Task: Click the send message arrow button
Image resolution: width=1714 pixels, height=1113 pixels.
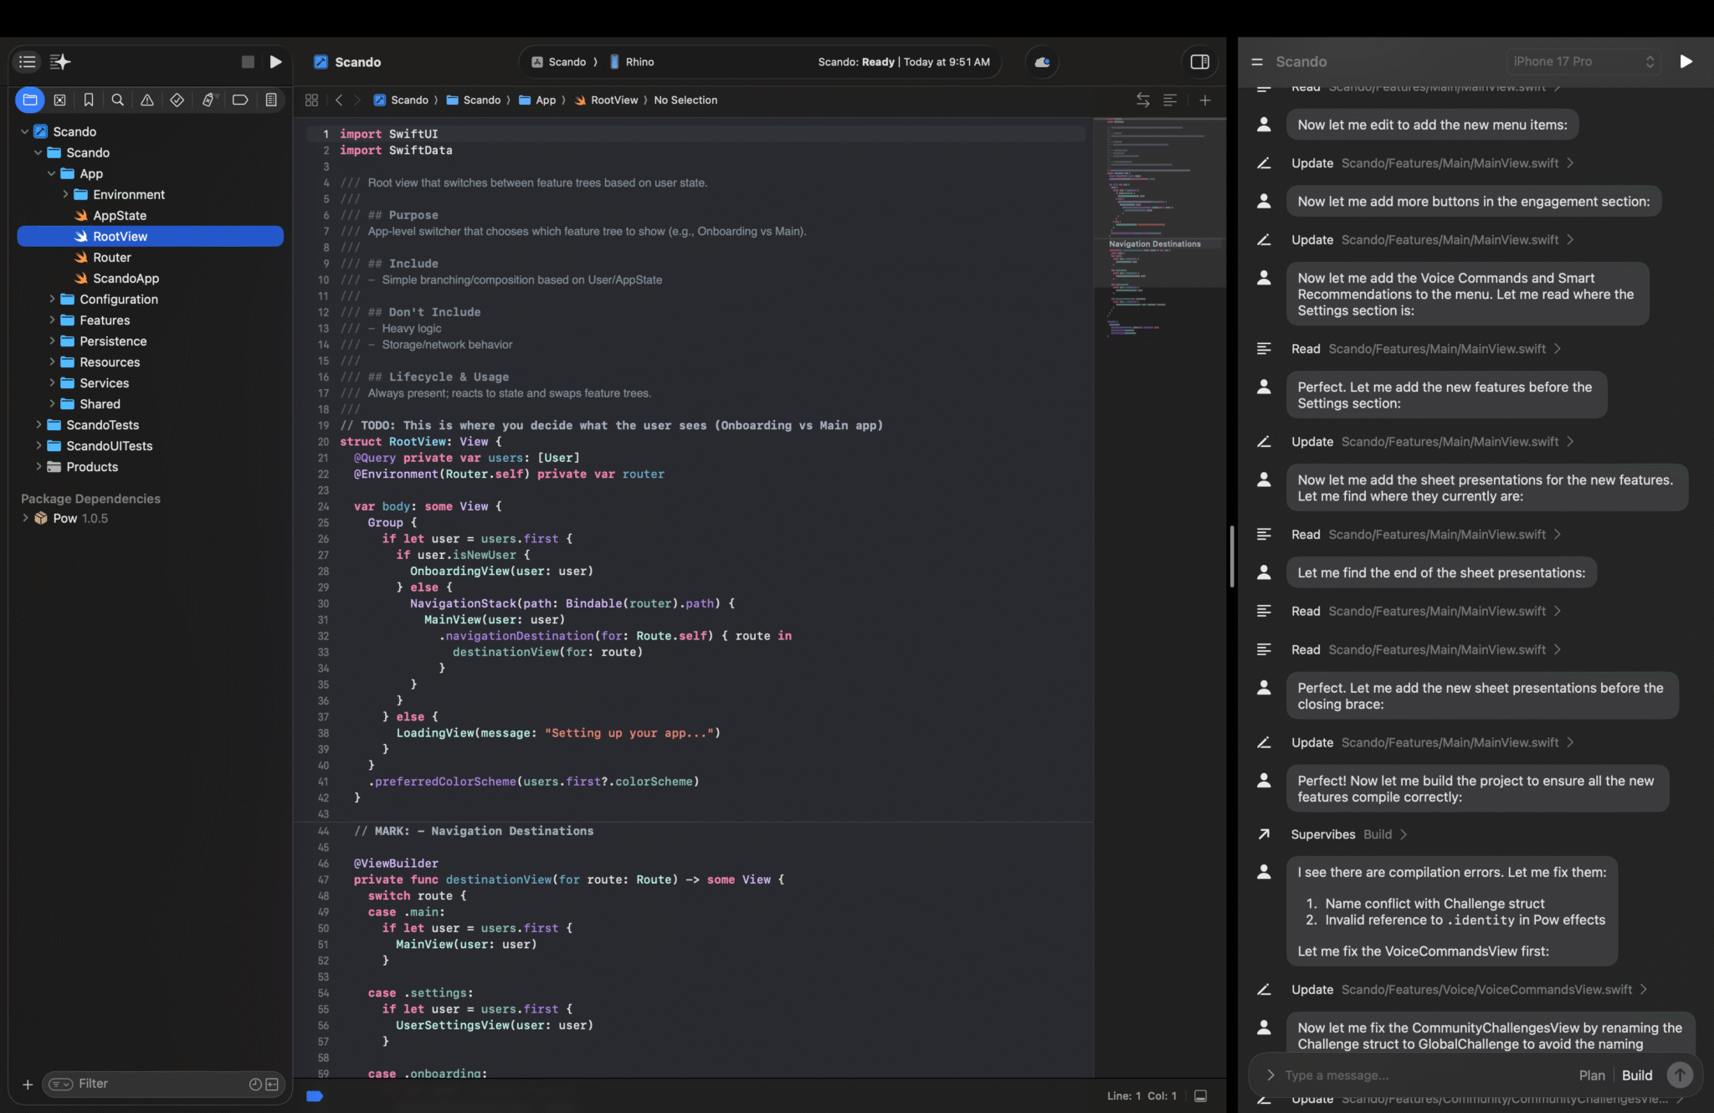Action: point(1679,1075)
